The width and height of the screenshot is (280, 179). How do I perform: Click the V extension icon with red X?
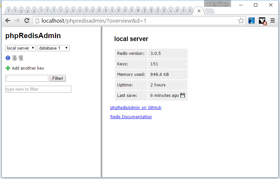point(262,21)
